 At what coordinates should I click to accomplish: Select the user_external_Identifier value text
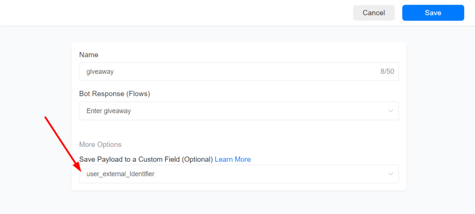[120, 174]
